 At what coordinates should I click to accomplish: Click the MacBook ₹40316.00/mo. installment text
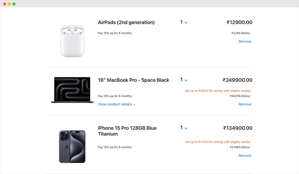(x=240, y=96)
